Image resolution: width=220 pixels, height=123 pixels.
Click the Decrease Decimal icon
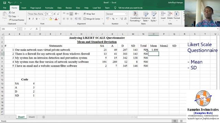(x=125, y=19)
